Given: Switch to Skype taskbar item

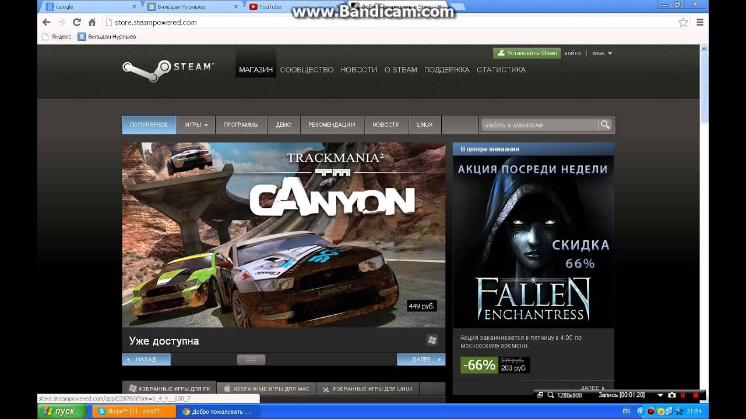Looking at the screenshot, I should coord(134,411).
